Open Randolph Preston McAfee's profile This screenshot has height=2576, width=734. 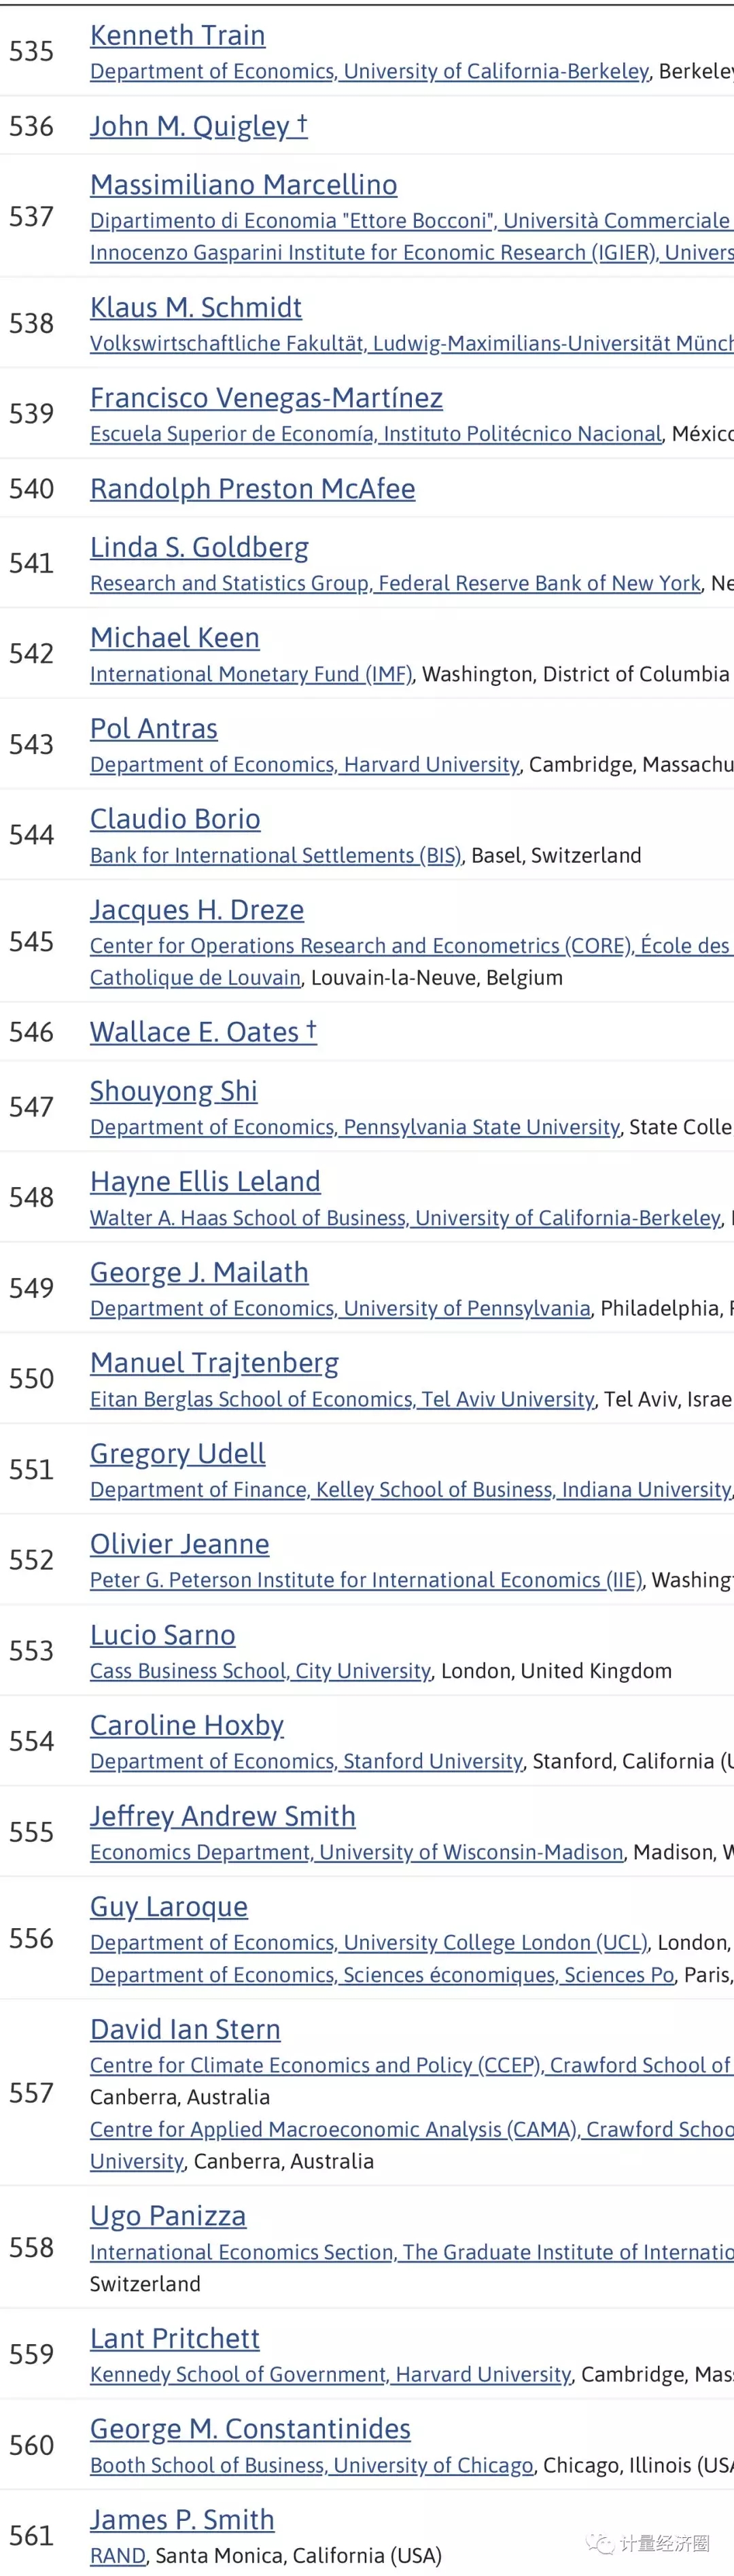click(x=253, y=488)
